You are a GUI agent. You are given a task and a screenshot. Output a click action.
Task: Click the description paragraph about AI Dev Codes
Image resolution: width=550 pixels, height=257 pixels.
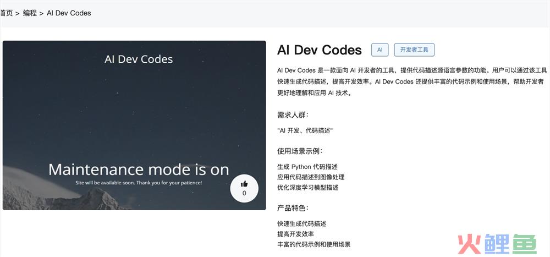[x=412, y=82]
